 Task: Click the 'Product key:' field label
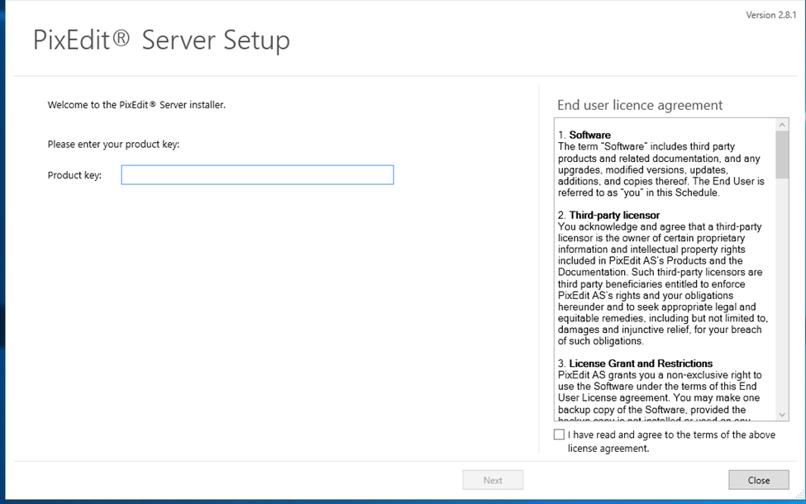click(x=74, y=175)
